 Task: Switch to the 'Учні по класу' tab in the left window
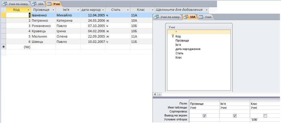click(16, 4)
